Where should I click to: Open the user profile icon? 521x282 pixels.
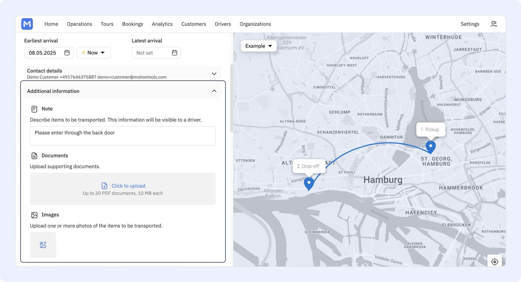point(494,24)
